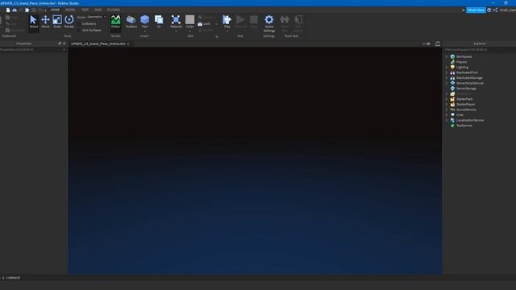516x290 pixels.
Task: Click the Workspace globe icon
Action: point(452,56)
